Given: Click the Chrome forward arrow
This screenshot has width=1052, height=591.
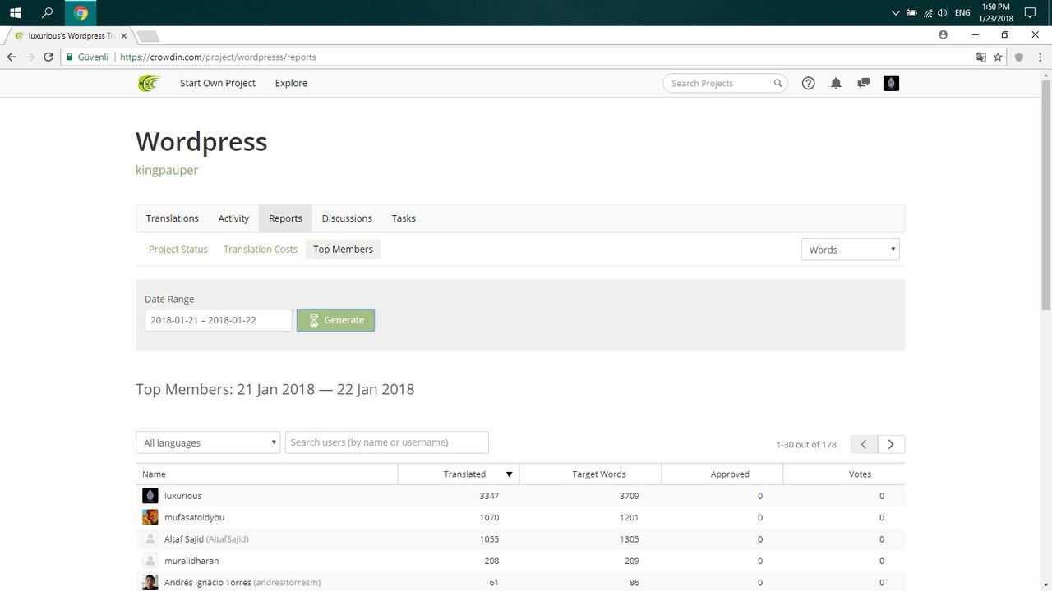Looking at the screenshot, I should tap(30, 57).
